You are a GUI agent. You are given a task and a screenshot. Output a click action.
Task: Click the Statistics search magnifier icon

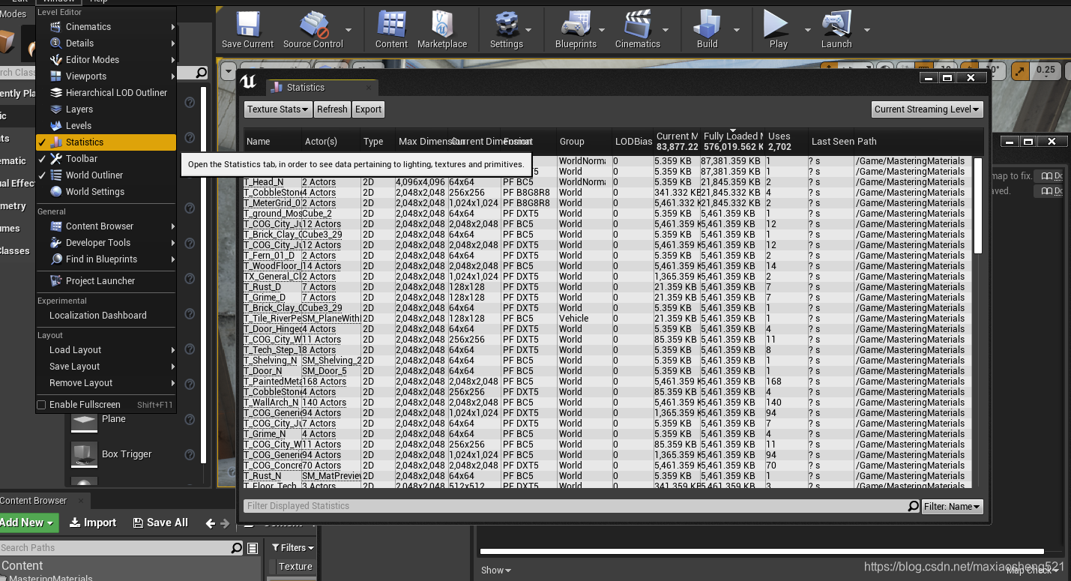914,507
